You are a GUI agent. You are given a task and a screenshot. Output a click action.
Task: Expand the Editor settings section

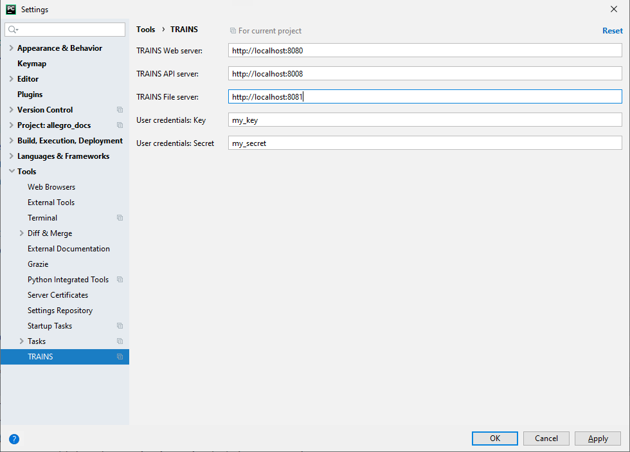pyautogui.click(x=11, y=79)
